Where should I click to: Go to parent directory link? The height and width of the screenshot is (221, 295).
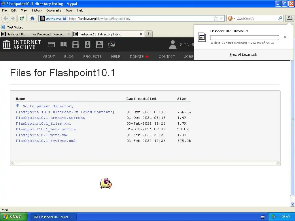click(x=48, y=106)
